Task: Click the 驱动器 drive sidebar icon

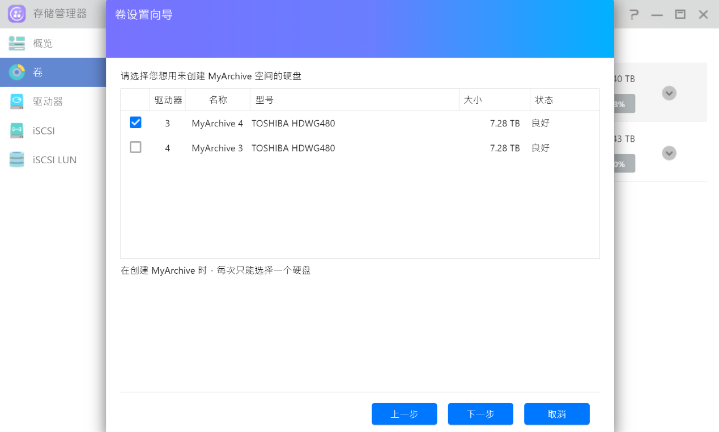Action: click(16, 101)
